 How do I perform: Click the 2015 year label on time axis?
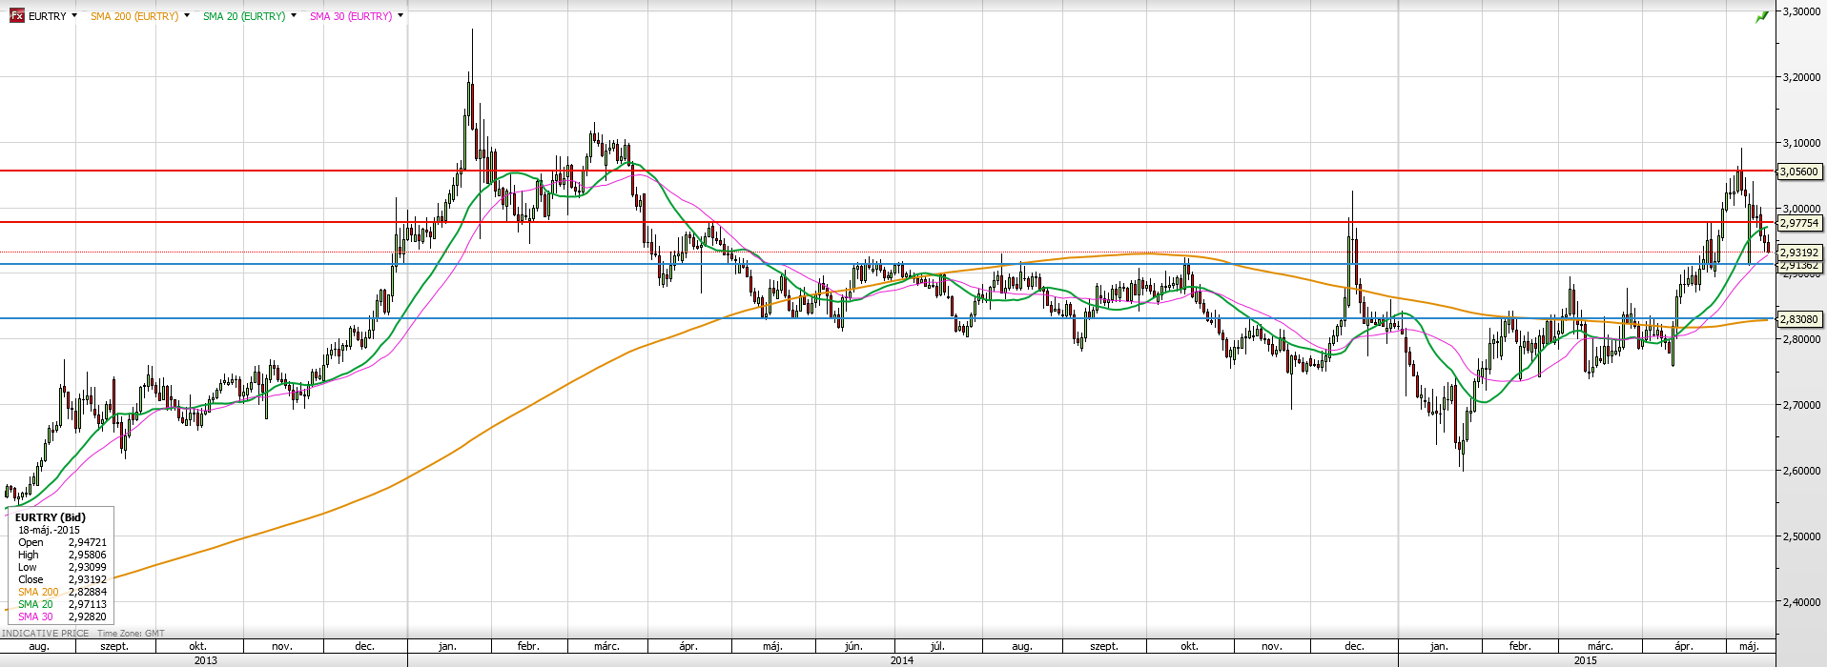(1585, 660)
